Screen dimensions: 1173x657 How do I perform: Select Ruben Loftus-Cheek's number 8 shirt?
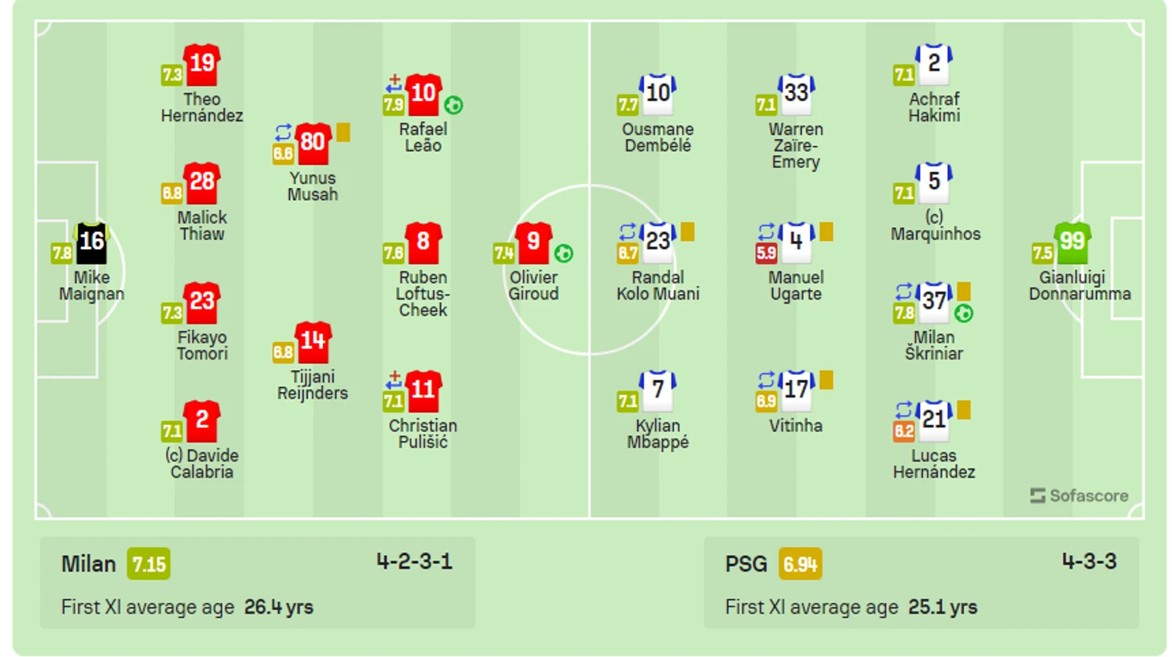click(423, 243)
